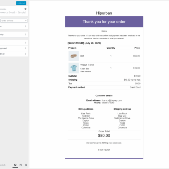The width and height of the screenshot is (169, 169).
Task: Click the purple Thank you header banner
Action: point(104,22)
